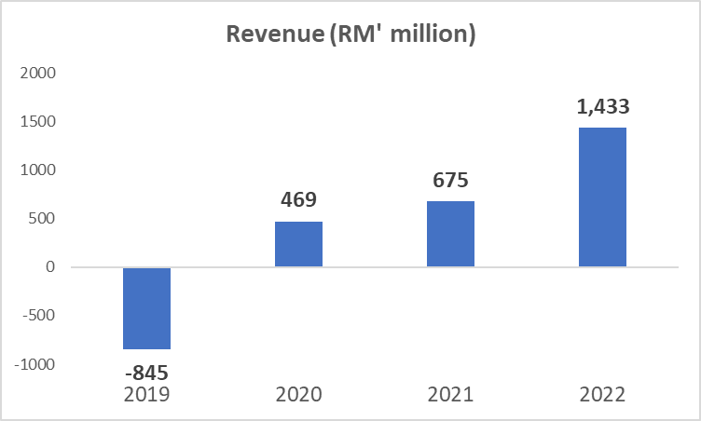
Task: Select the 500 vertical axis value
Action: click(43, 219)
